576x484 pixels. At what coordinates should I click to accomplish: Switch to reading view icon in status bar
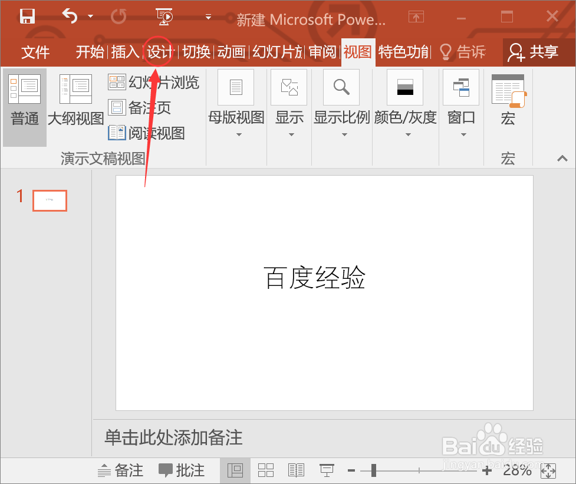[x=296, y=470]
